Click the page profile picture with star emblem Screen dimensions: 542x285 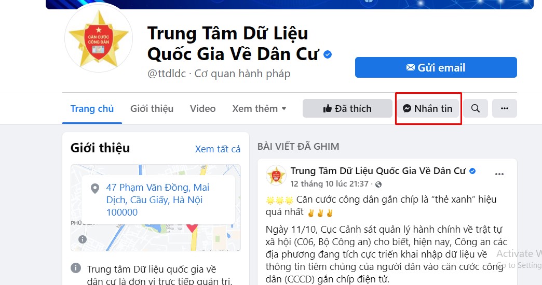click(99, 39)
